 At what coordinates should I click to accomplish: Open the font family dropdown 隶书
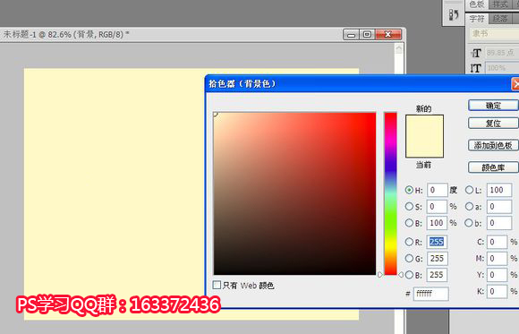point(495,34)
